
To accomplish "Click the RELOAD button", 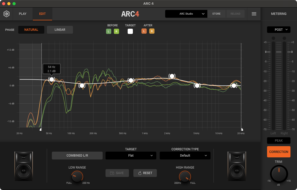I will 236,14.
